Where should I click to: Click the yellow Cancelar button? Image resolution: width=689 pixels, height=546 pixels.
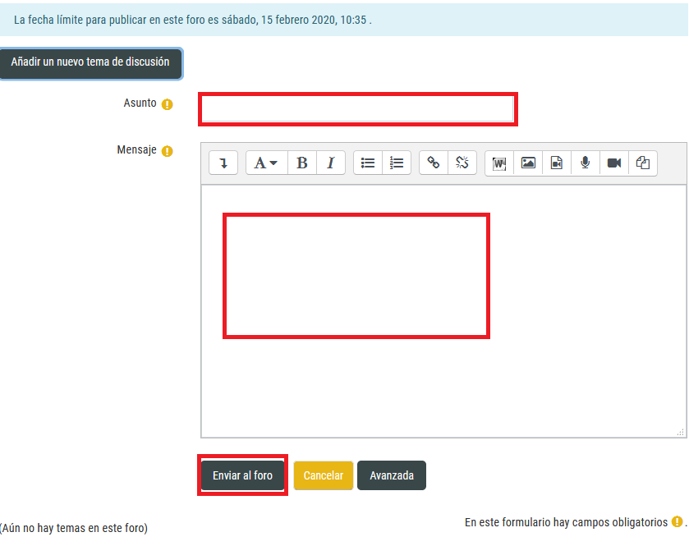324,475
